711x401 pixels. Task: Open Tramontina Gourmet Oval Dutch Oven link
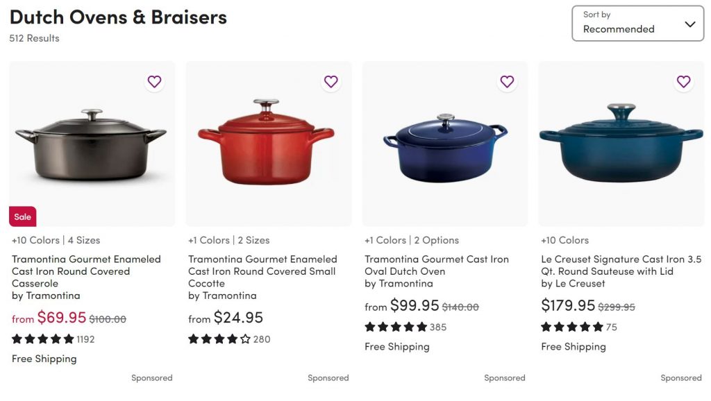[437, 265]
